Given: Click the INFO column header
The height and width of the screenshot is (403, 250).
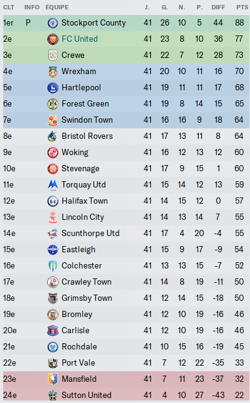Looking at the screenshot, I should click(x=32, y=7).
